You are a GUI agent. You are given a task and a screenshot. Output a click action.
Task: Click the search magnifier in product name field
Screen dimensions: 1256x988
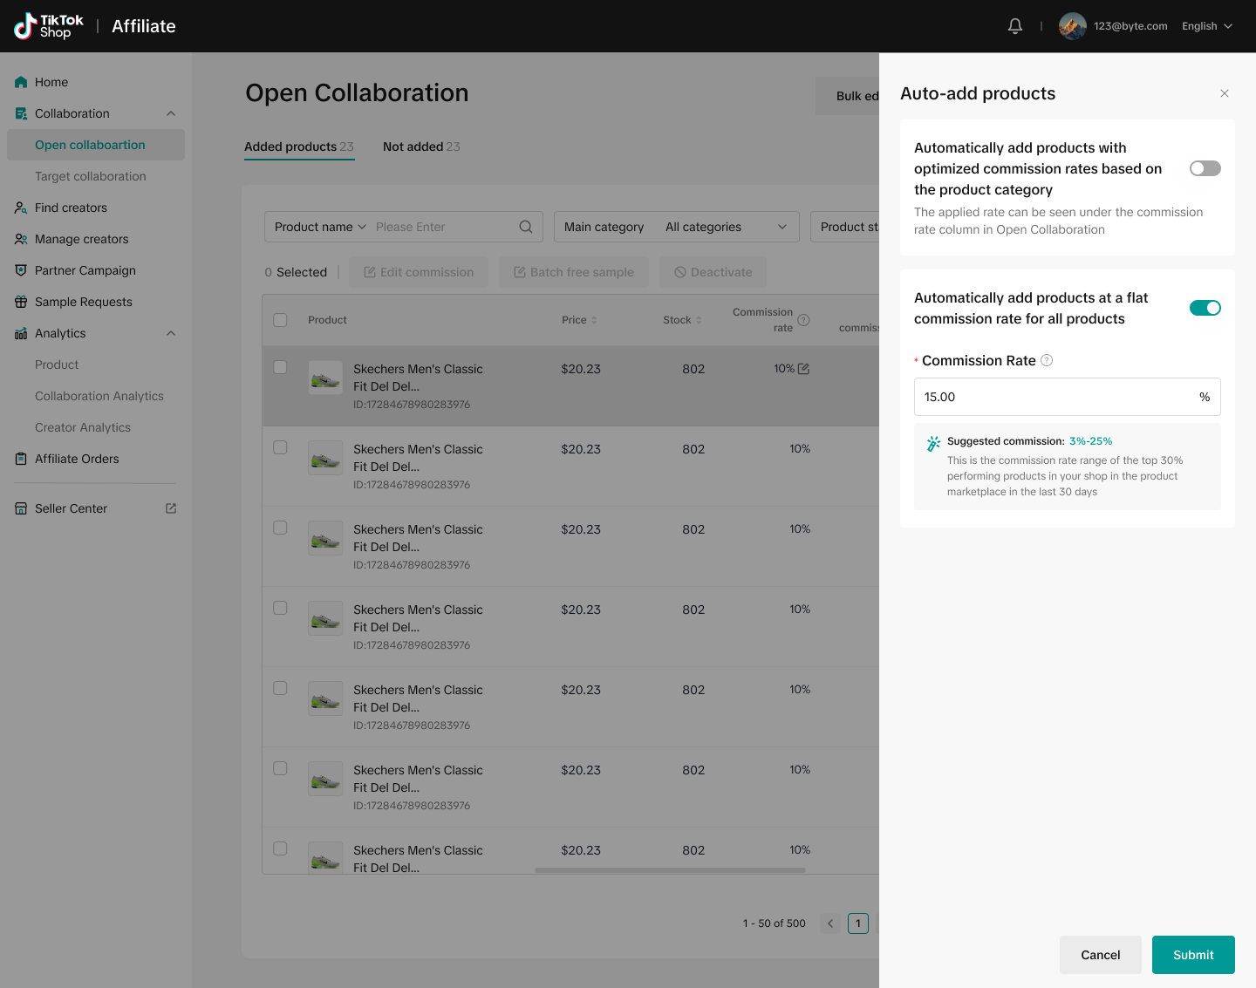526,227
